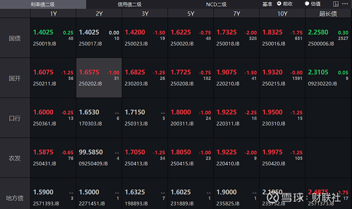
Task: Click the 超长债 column header
Action: [328, 14]
